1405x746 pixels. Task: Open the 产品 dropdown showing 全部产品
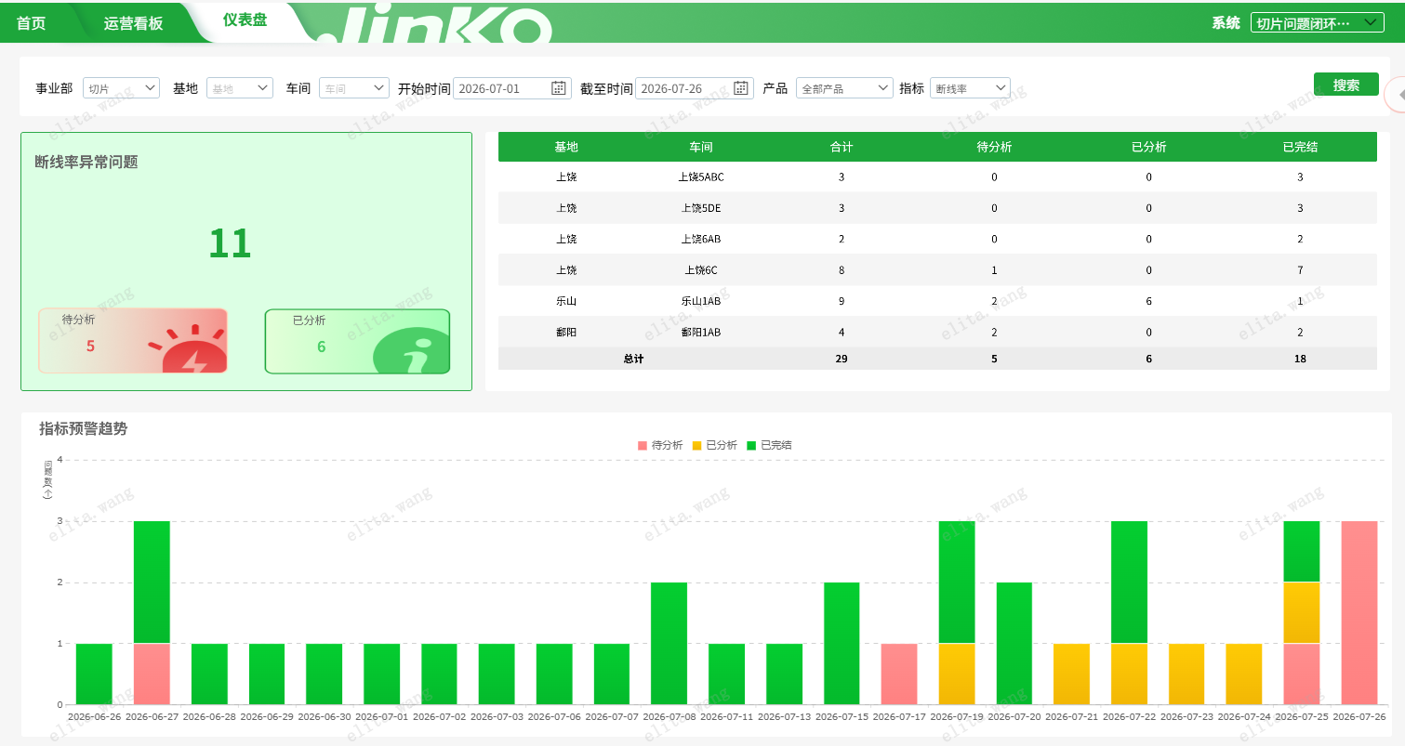(x=844, y=88)
